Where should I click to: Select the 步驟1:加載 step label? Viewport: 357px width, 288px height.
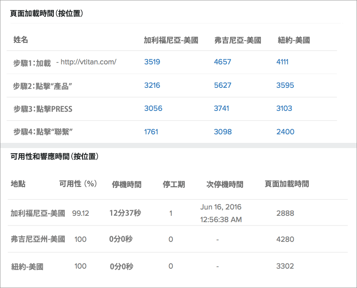pyautogui.click(x=32, y=63)
